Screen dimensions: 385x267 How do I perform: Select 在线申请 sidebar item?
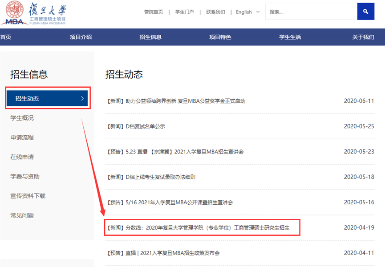pos(22,157)
